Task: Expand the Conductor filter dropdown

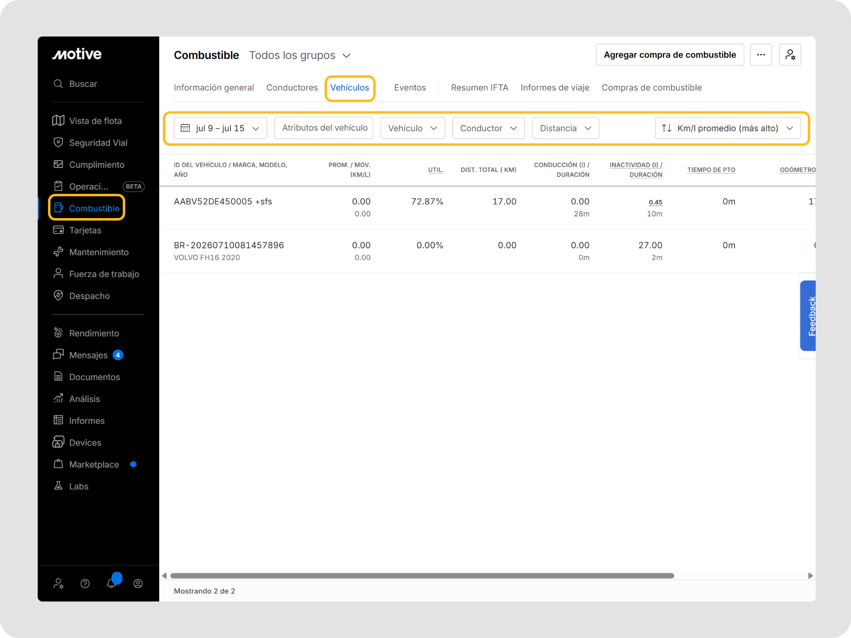Action: (x=488, y=128)
